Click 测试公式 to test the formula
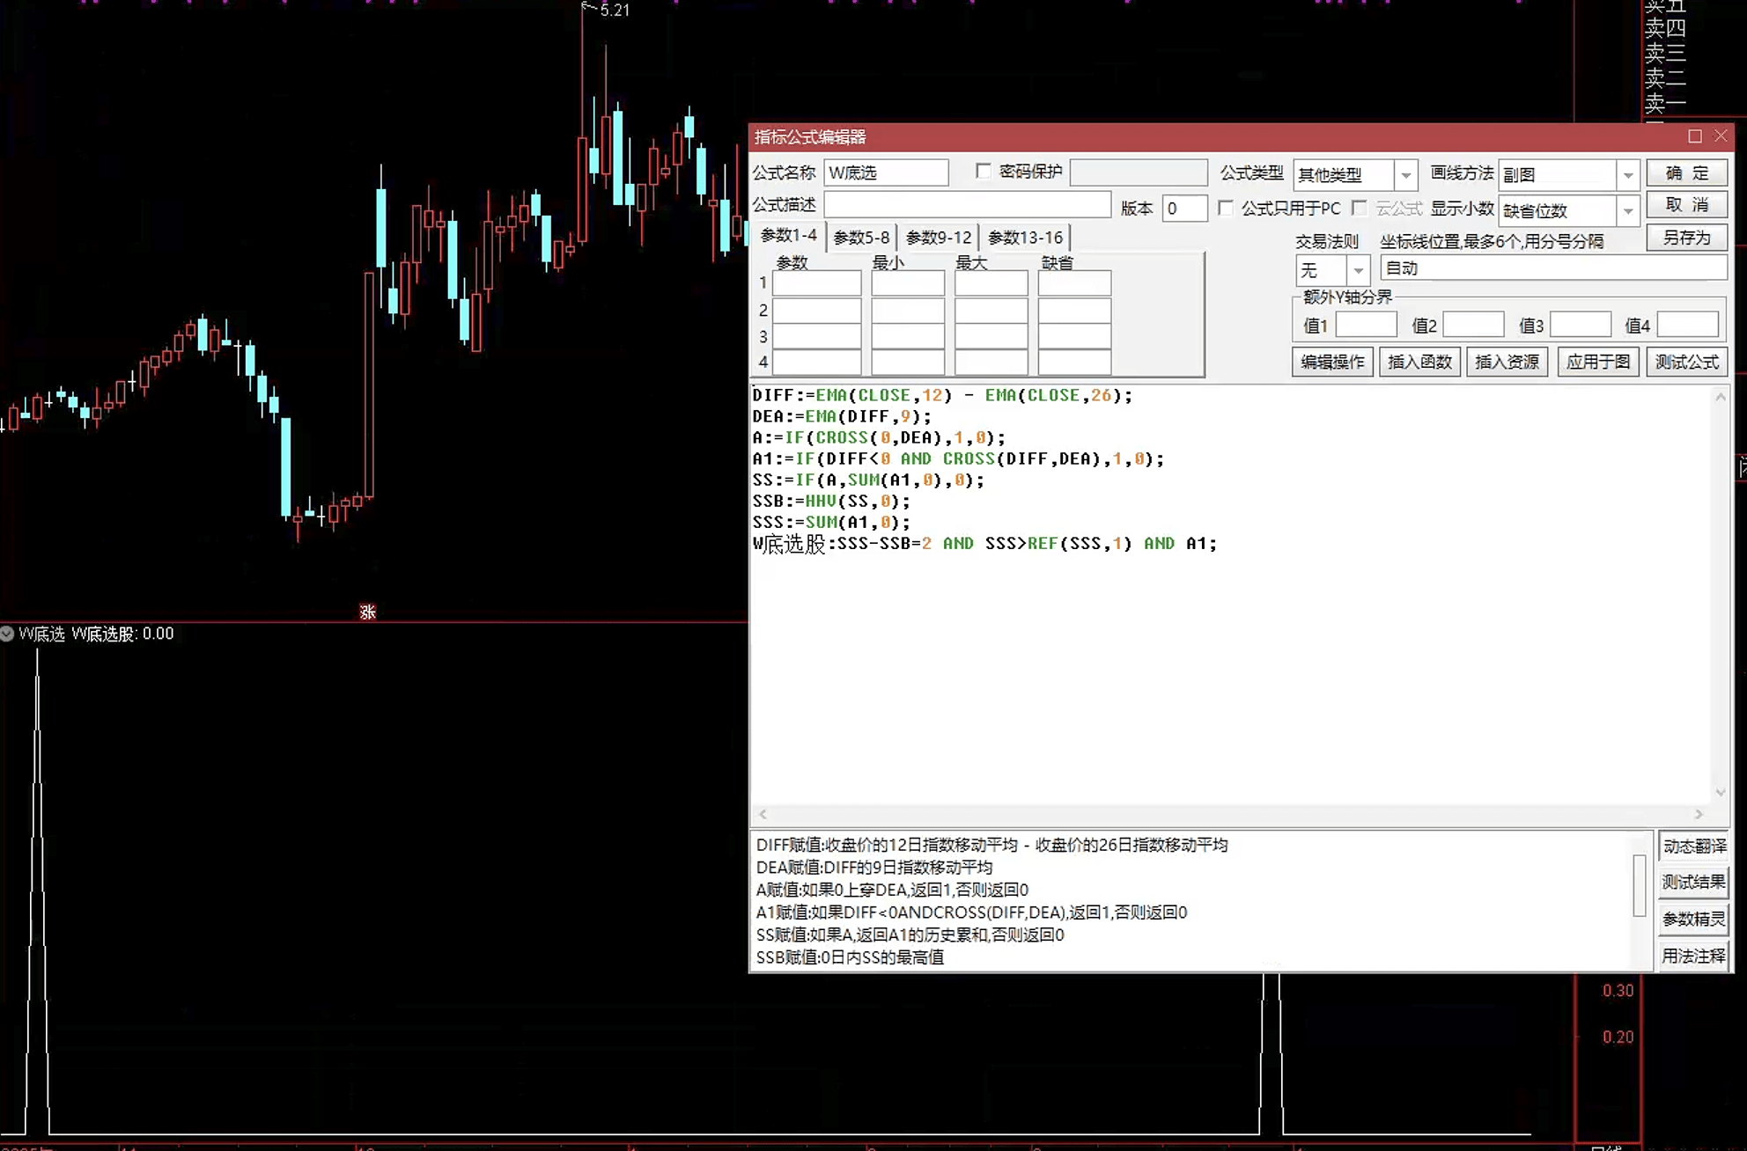 1686,362
